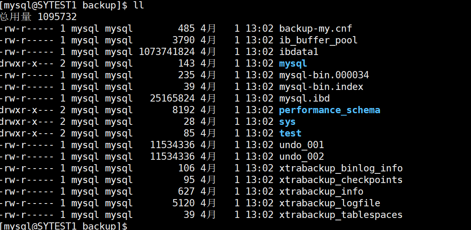Click the xtrabackup_logfile filename
Viewport: 471px width, 230px height.
[330, 203]
